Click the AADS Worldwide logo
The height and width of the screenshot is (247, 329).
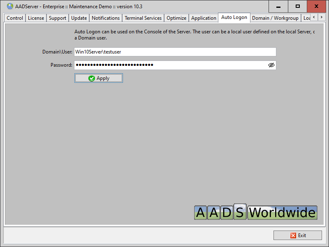click(255, 212)
